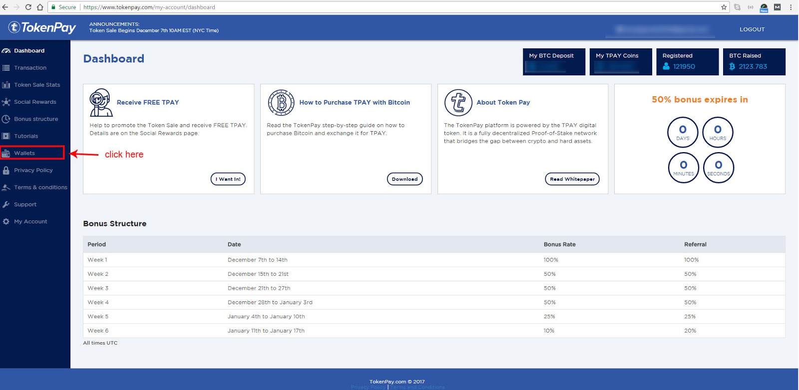Screen dimensions: 799x390
Task: Click the Bonus Rate column header
Action: 560,244
